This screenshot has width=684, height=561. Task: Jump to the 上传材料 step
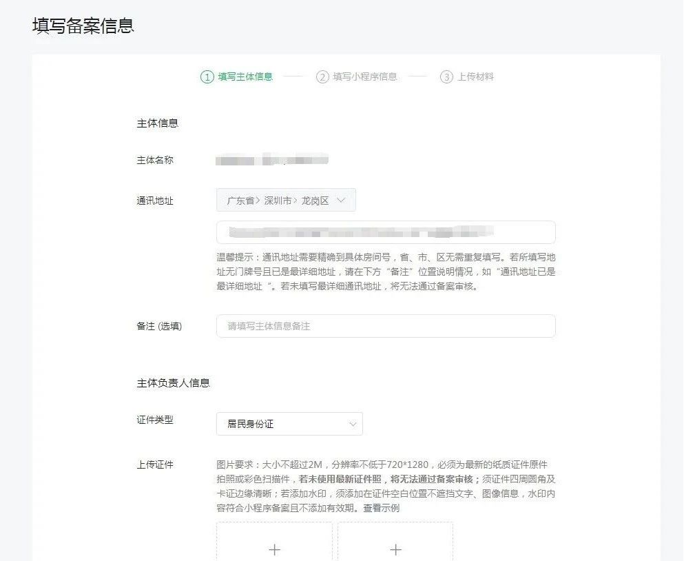(x=475, y=77)
